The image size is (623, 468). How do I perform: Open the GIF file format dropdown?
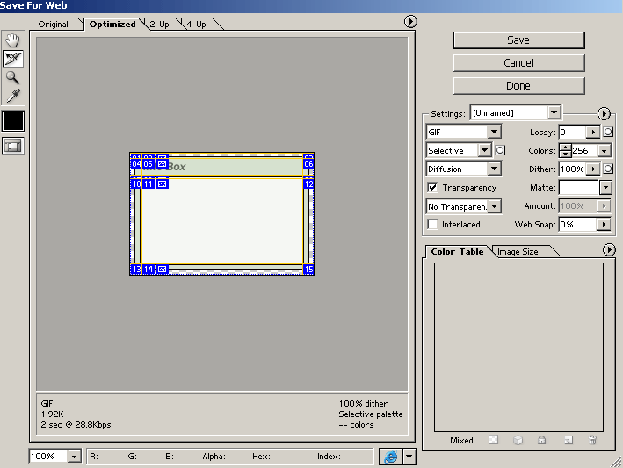click(494, 132)
